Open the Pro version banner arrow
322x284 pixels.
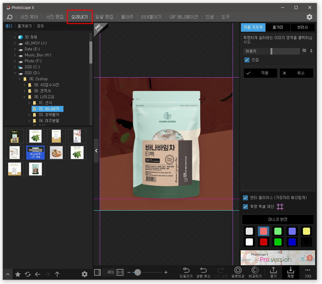pos(310,258)
